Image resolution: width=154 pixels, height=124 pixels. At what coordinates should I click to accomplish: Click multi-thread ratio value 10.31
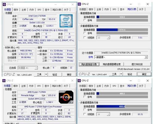point(140,114)
